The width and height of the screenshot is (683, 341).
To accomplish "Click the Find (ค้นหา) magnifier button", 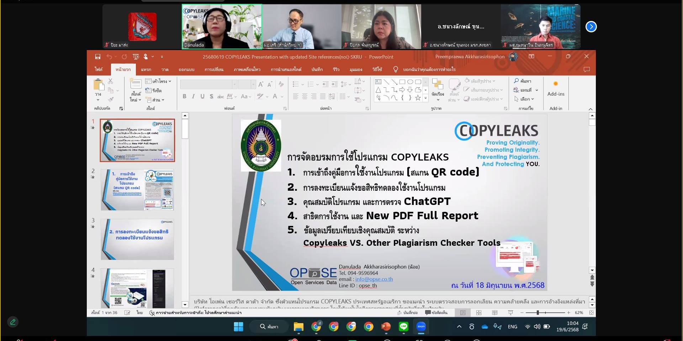I will 522,81.
